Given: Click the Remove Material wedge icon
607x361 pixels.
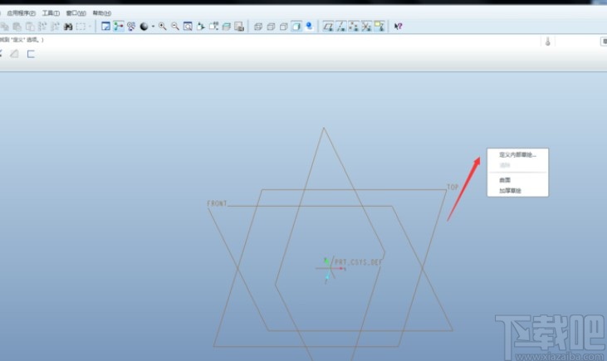Looking at the screenshot, I should pyautogui.click(x=14, y=54).
